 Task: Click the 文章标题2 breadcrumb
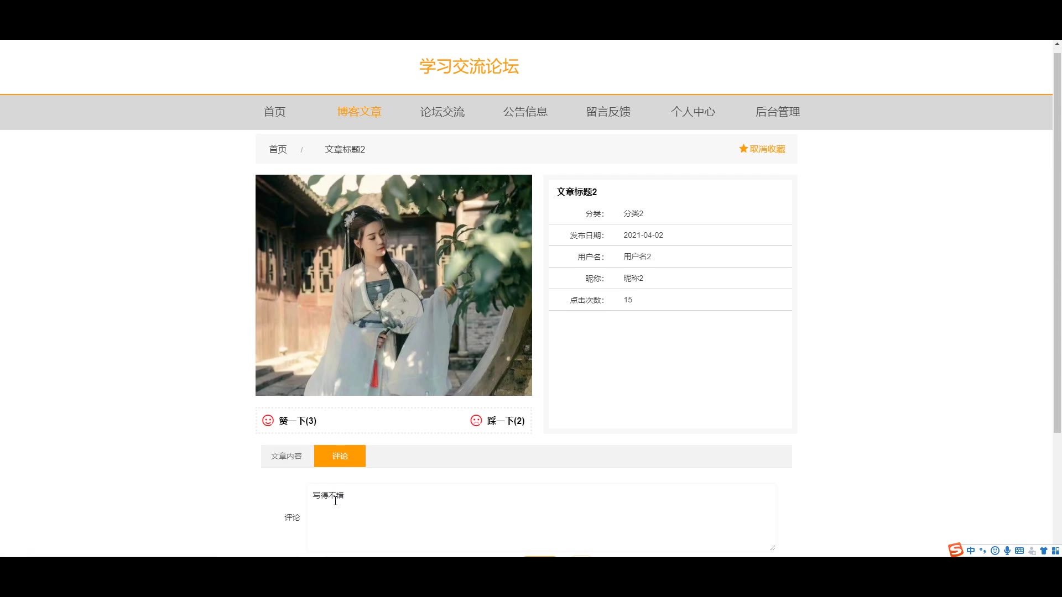tap(345, 149)
